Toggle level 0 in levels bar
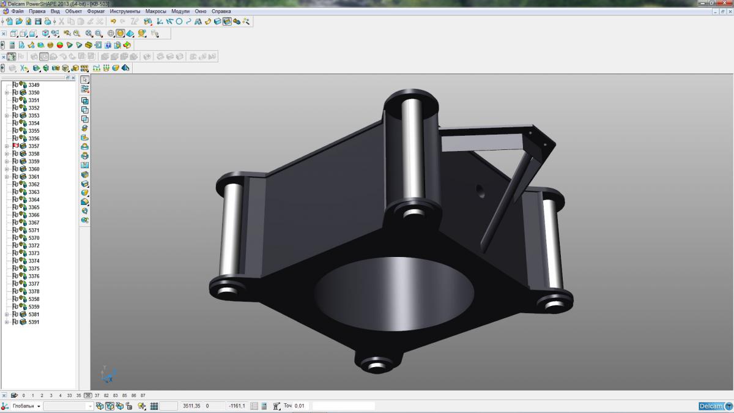Image resolution: width=734 pixels, height=413 pixels. coord(23,396)
